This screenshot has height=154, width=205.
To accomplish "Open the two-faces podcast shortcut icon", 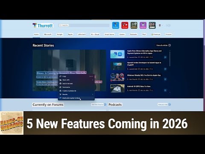I will [x=152, y=25].
